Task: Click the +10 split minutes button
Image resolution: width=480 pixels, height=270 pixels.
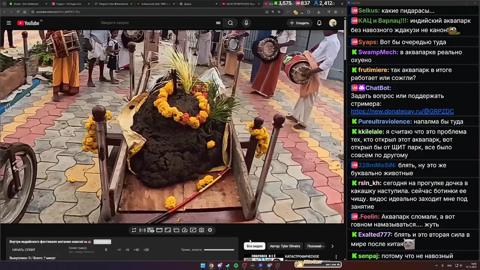Action: (136, 250)
